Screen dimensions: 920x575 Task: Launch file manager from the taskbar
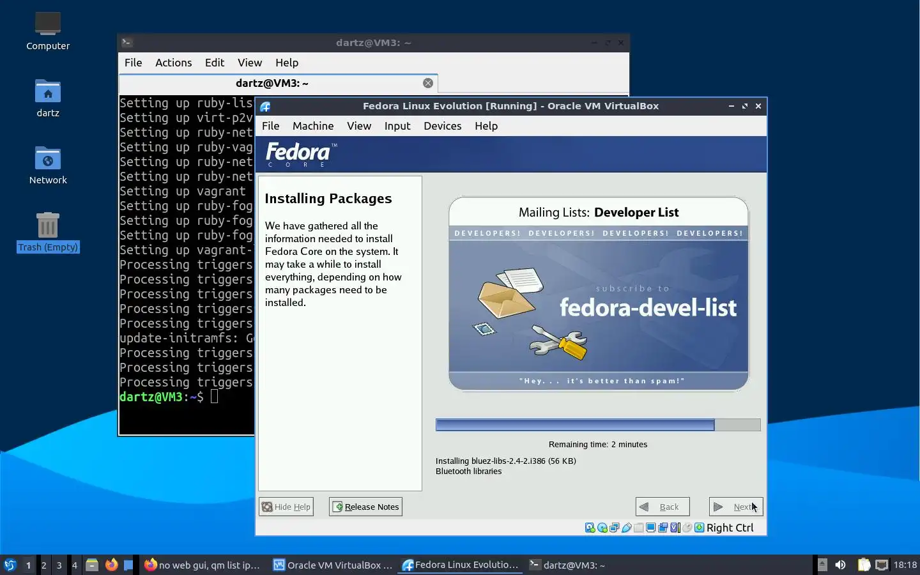point(92,565)
